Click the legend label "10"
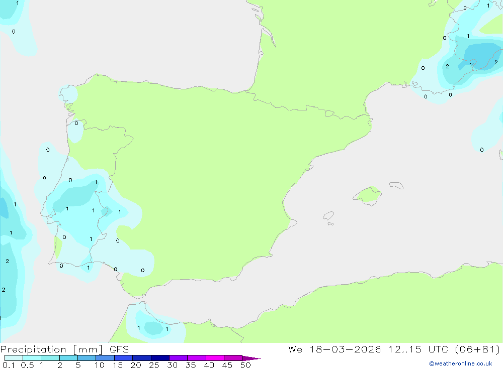Viewport: 503px width, 368px height. click(x=99, y=365)
